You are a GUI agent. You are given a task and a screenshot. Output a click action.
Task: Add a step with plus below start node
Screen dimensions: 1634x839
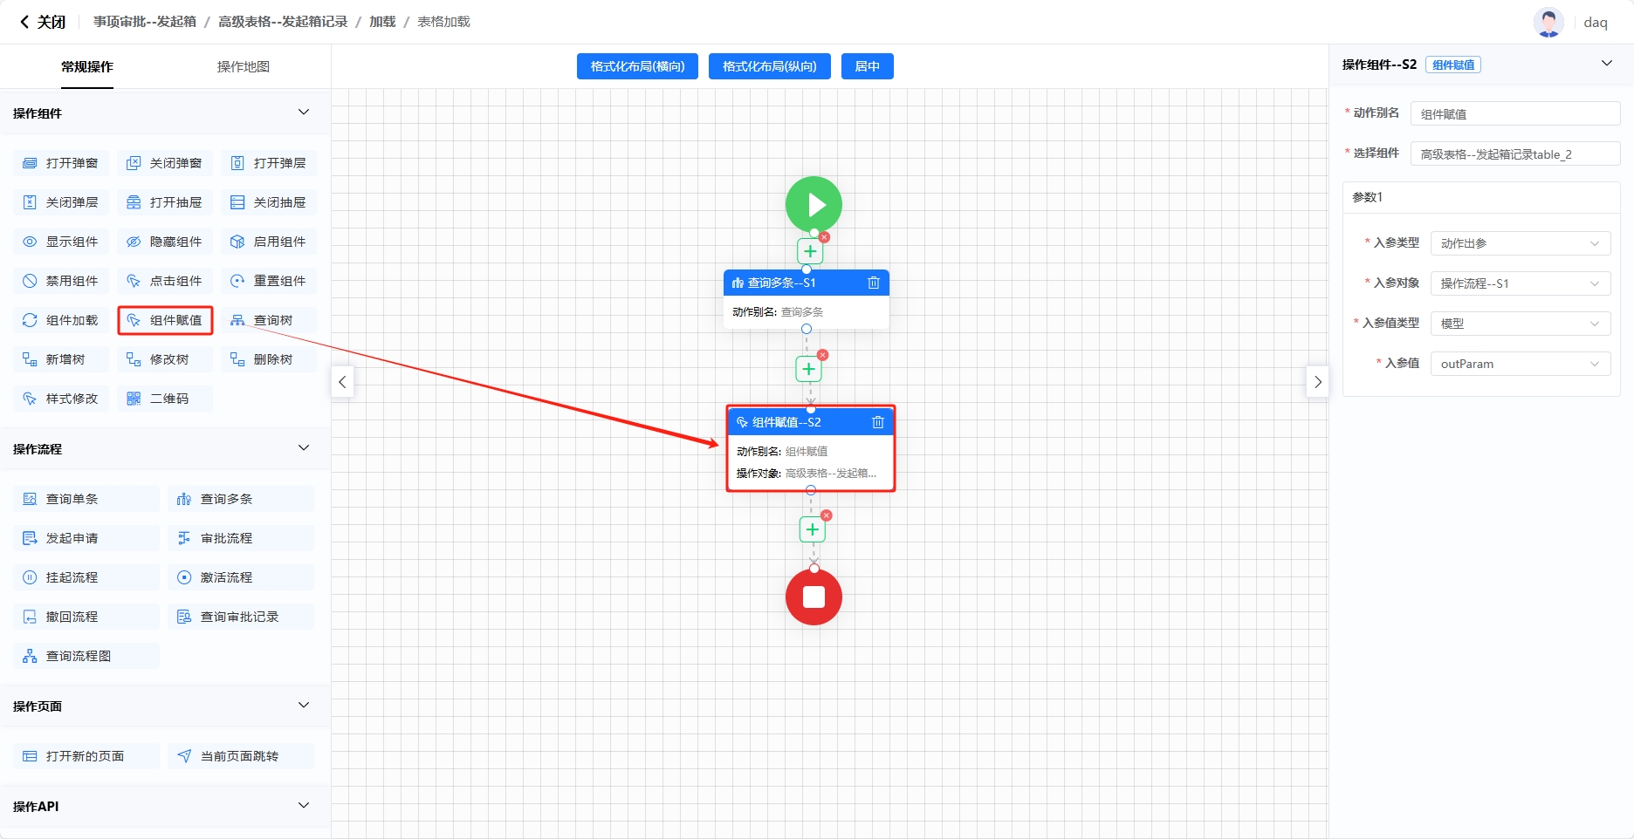coord(810,251)
